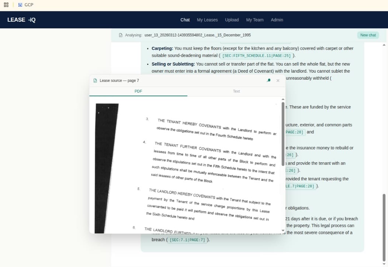Open the Upload page
Image resolution: width=388 pixels, height=267 pixels.
click(x=232, y=20)
